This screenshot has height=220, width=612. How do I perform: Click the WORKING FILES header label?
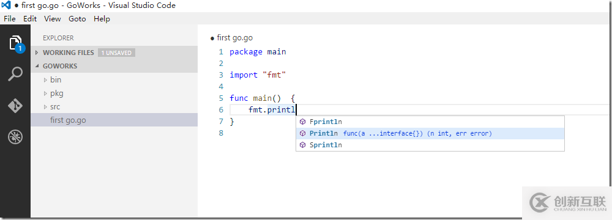(x=69, y=53)
